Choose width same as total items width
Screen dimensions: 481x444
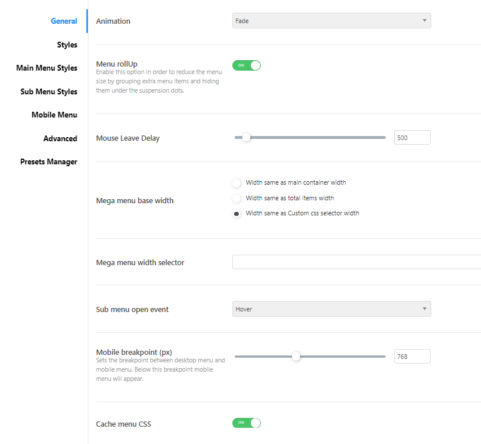(x=236, y=199)
